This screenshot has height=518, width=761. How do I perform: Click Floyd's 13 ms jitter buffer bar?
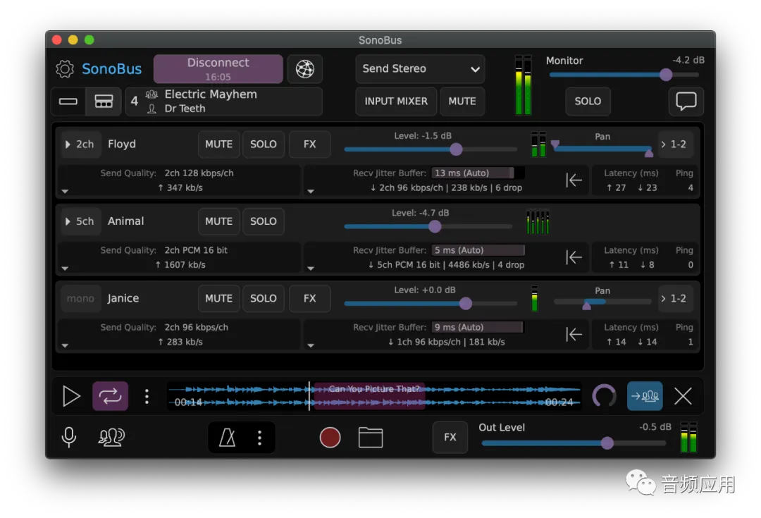(x=478, y=173)
